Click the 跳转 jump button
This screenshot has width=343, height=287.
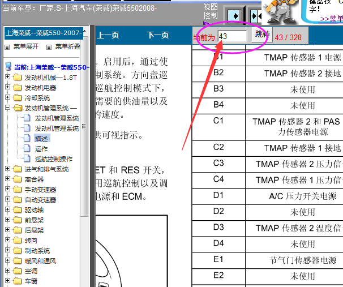pos(262,35)
